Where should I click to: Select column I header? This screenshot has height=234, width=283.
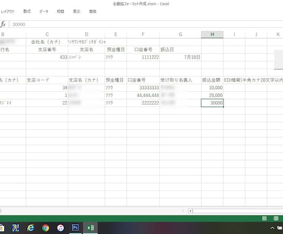click(x=234, y=34)
